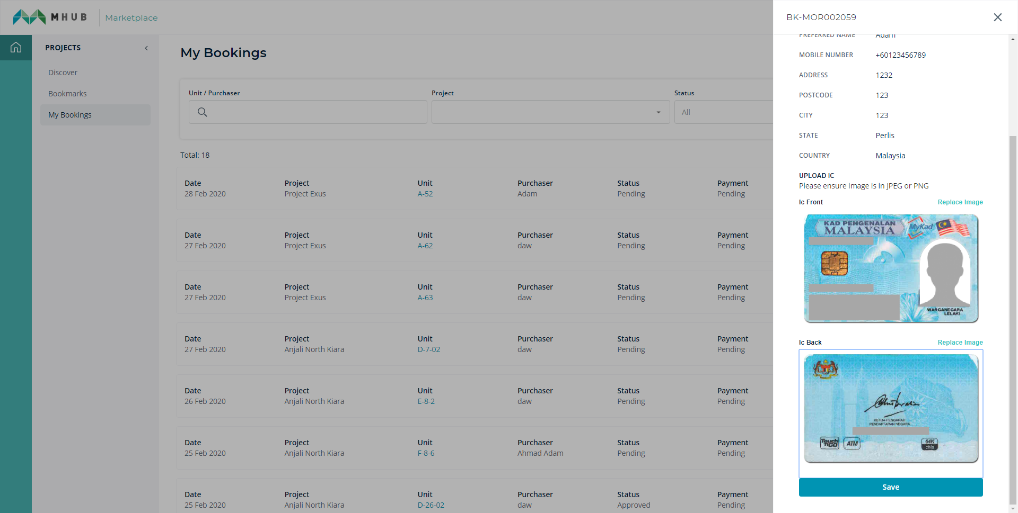Image resolution: width=1018 pixels, height=513 pixels.
Task: Click the 28 Feb 2020 date
Action: coord(205,194)
